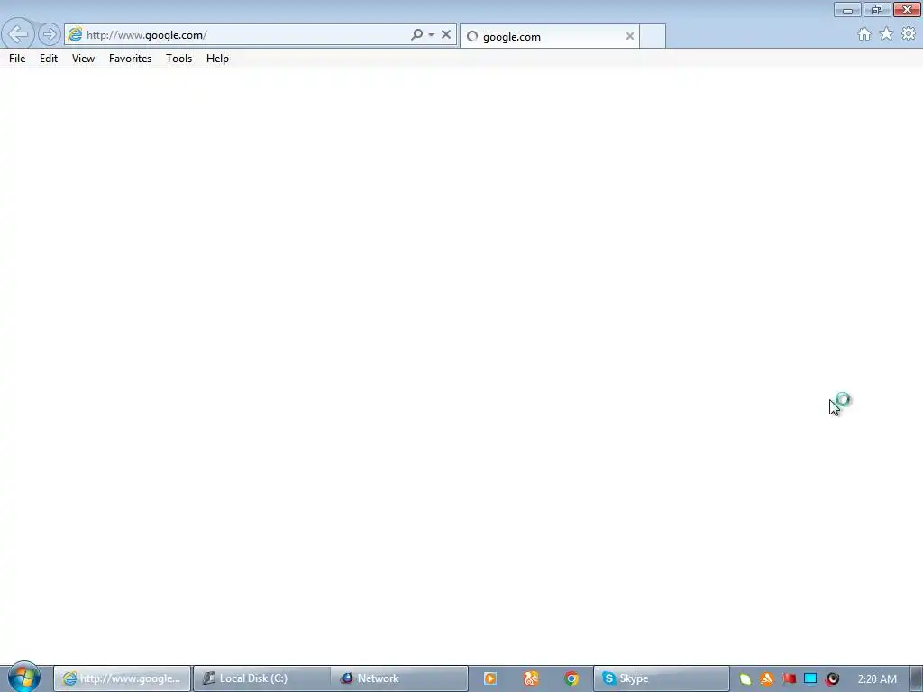Open the Help menu

click(217, 59)
